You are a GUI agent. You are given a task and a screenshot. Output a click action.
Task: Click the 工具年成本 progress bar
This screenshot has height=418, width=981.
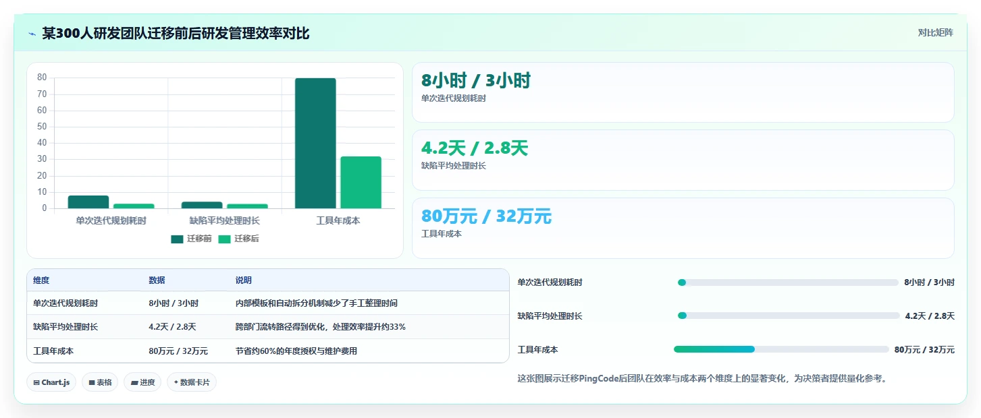tap(781, 349)
